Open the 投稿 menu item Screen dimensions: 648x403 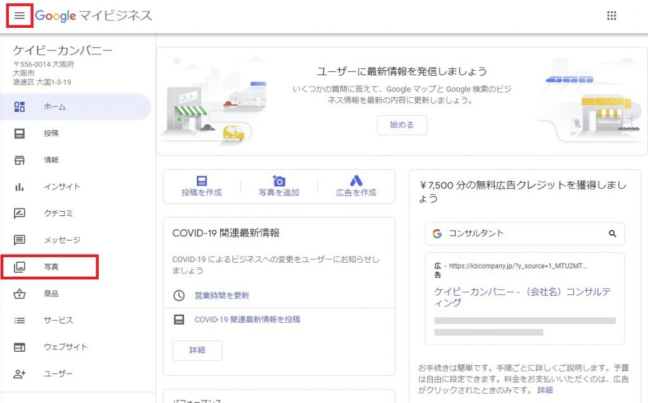76,133
